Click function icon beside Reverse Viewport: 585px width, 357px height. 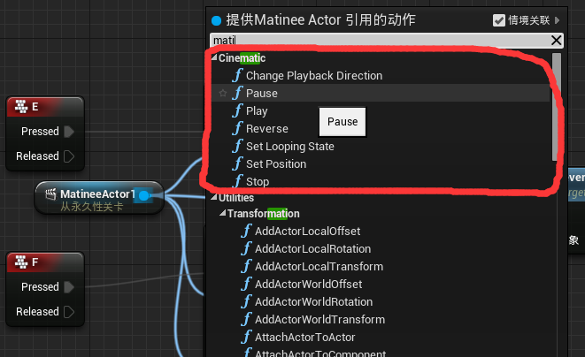(x=237, y=128)
